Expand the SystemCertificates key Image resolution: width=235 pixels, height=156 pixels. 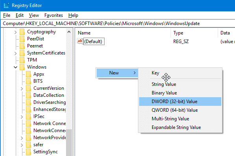click(16, 53)
